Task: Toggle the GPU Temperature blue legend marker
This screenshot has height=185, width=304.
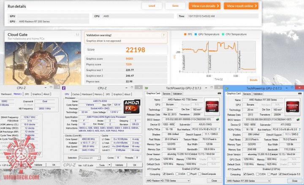Action: pyautogui.click(x=195, y=34)
